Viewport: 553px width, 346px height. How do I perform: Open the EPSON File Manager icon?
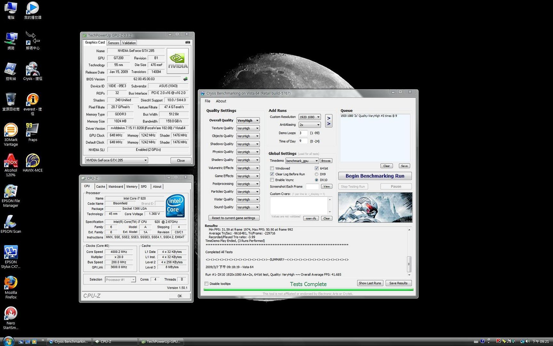click(11, 196)
